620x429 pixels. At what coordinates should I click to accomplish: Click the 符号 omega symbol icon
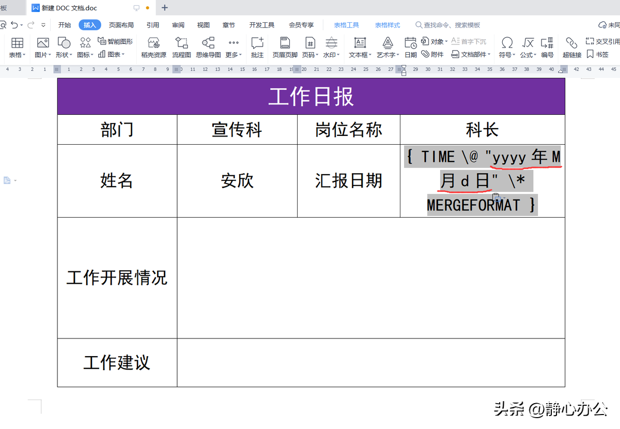click(507, 43)
